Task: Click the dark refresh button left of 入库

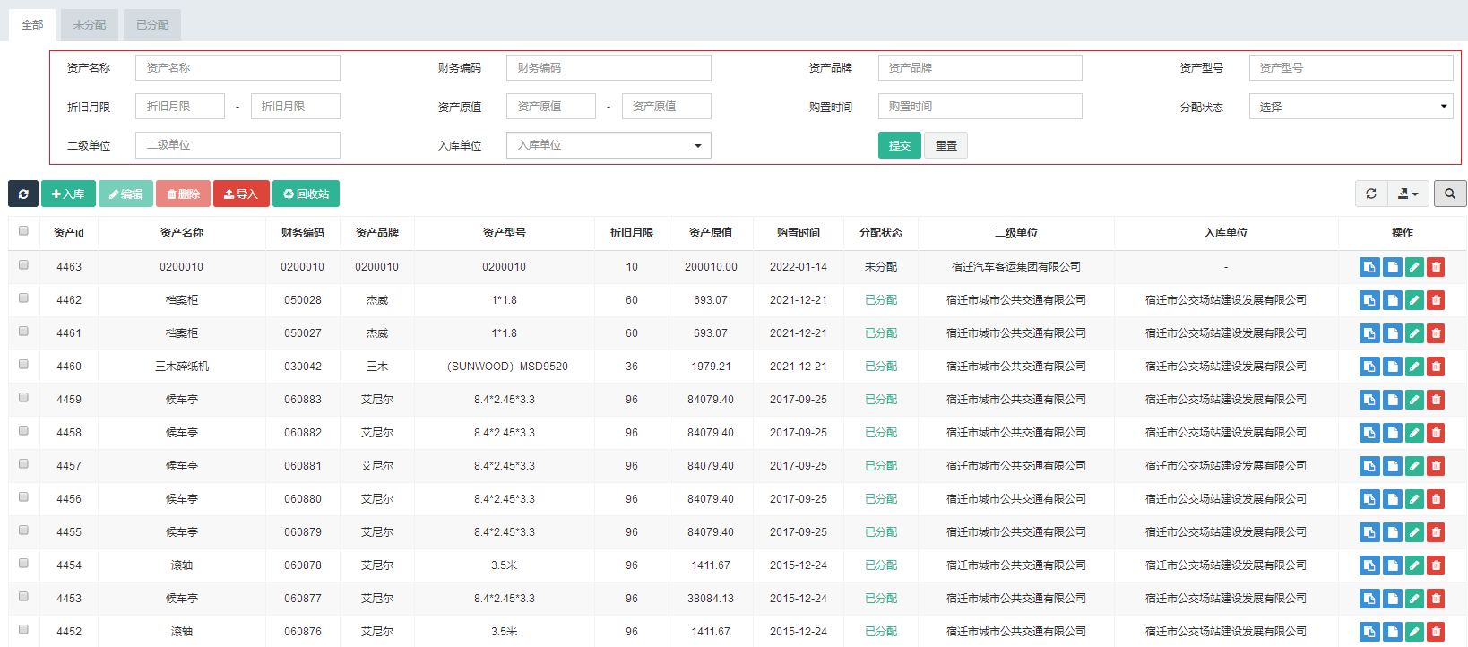Action: (x=23, y=194)
